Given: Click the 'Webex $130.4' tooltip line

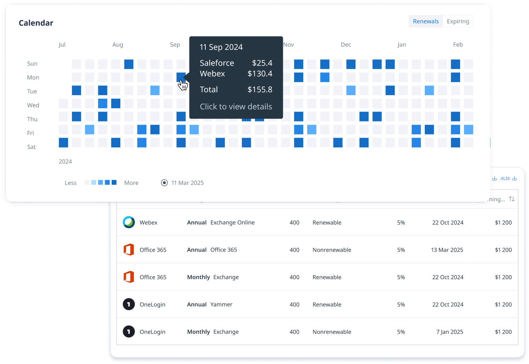Looking at the screenshot, I should 236,74.
